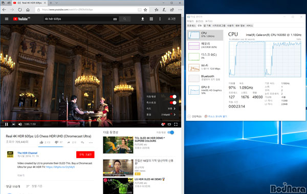Screen dimensions: 307x194
Task: Enter fullscreen mode in video player
Action: click(x=176, y=124)
